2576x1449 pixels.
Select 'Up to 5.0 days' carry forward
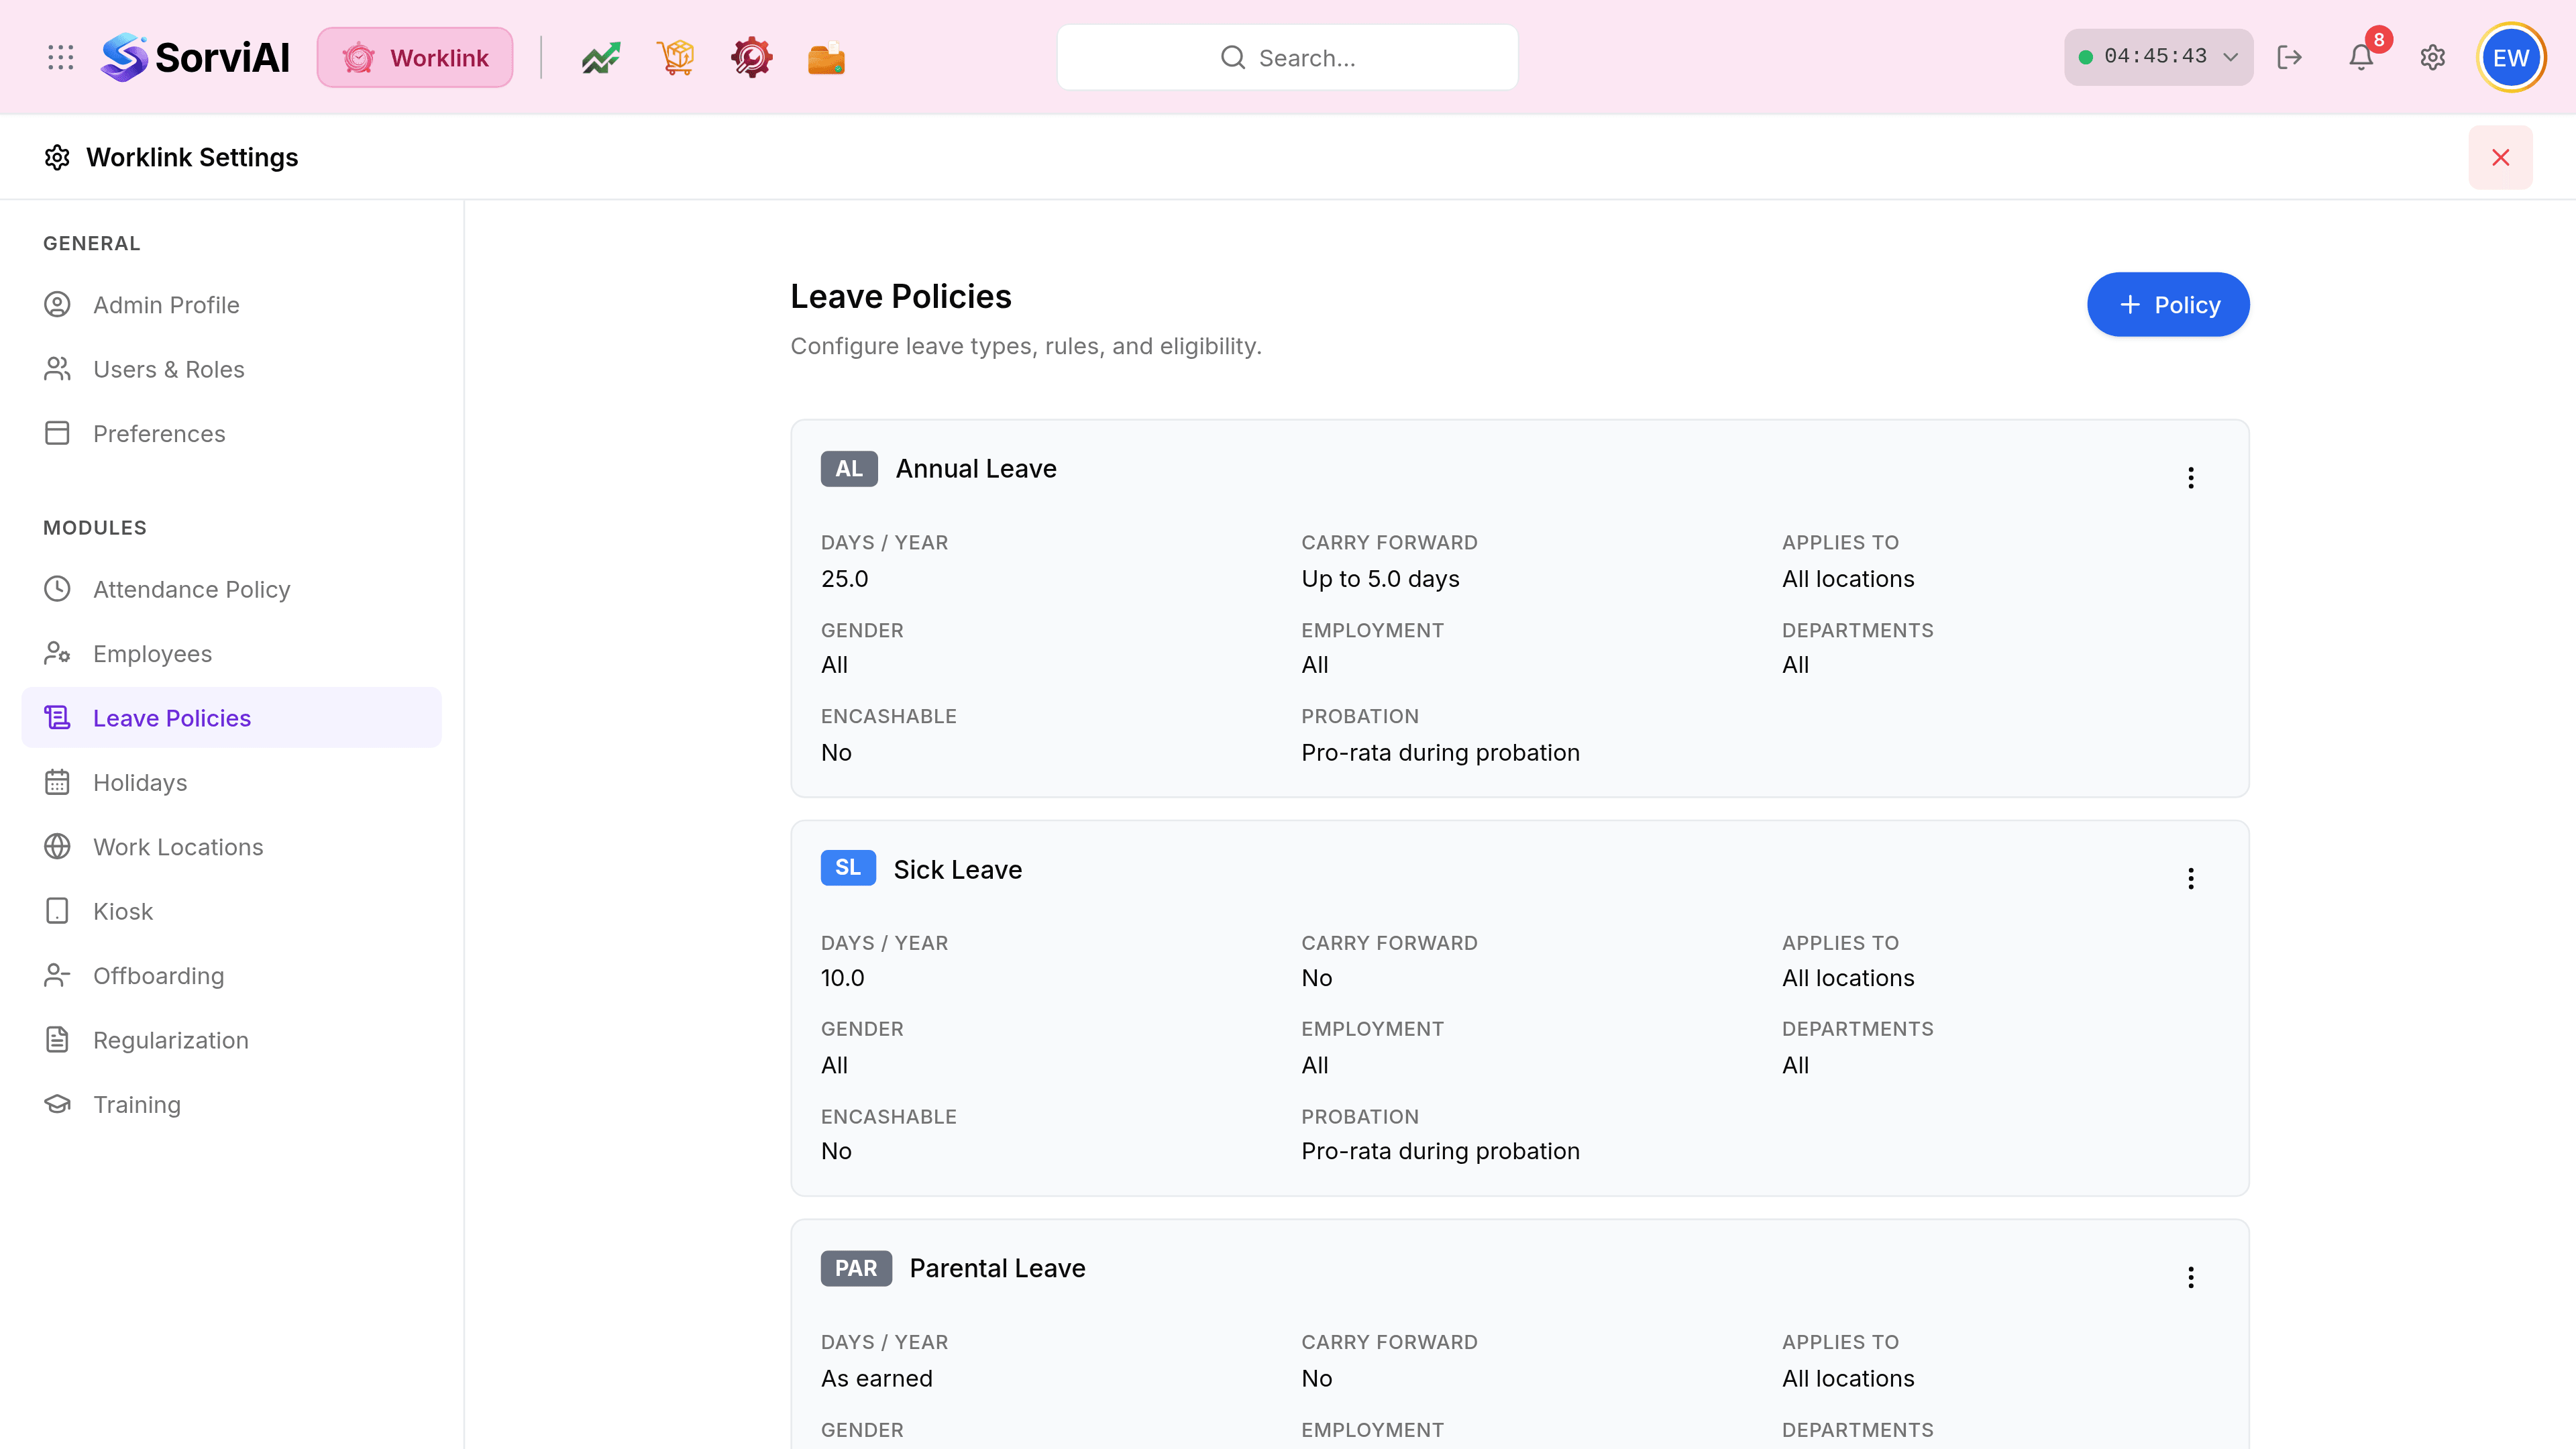pos(1380,578)
